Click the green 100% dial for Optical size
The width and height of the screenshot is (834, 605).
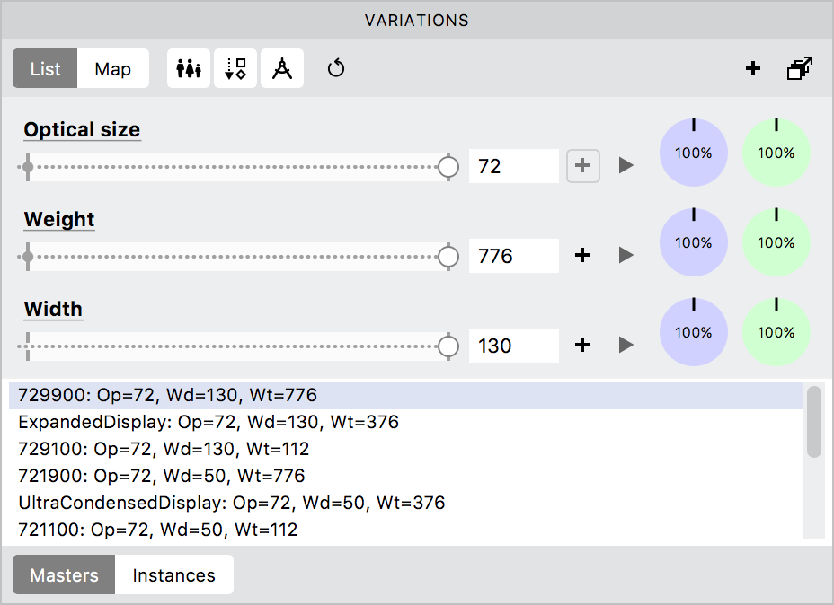[776, 153]
